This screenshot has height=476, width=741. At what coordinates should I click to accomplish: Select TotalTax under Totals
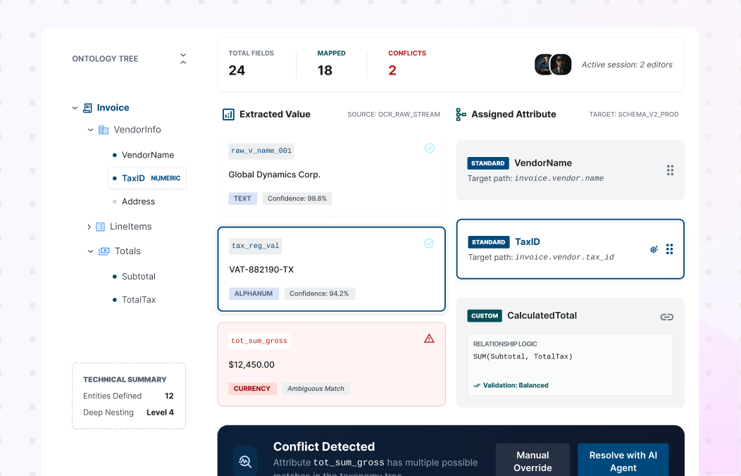[139, 300]
